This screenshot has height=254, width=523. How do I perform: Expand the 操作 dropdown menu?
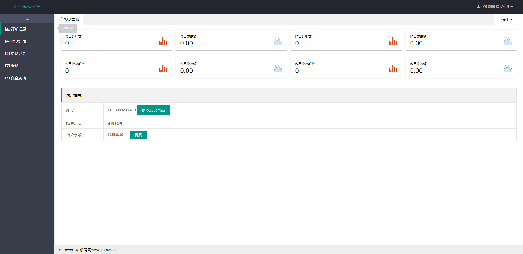[x=507, y=19]
